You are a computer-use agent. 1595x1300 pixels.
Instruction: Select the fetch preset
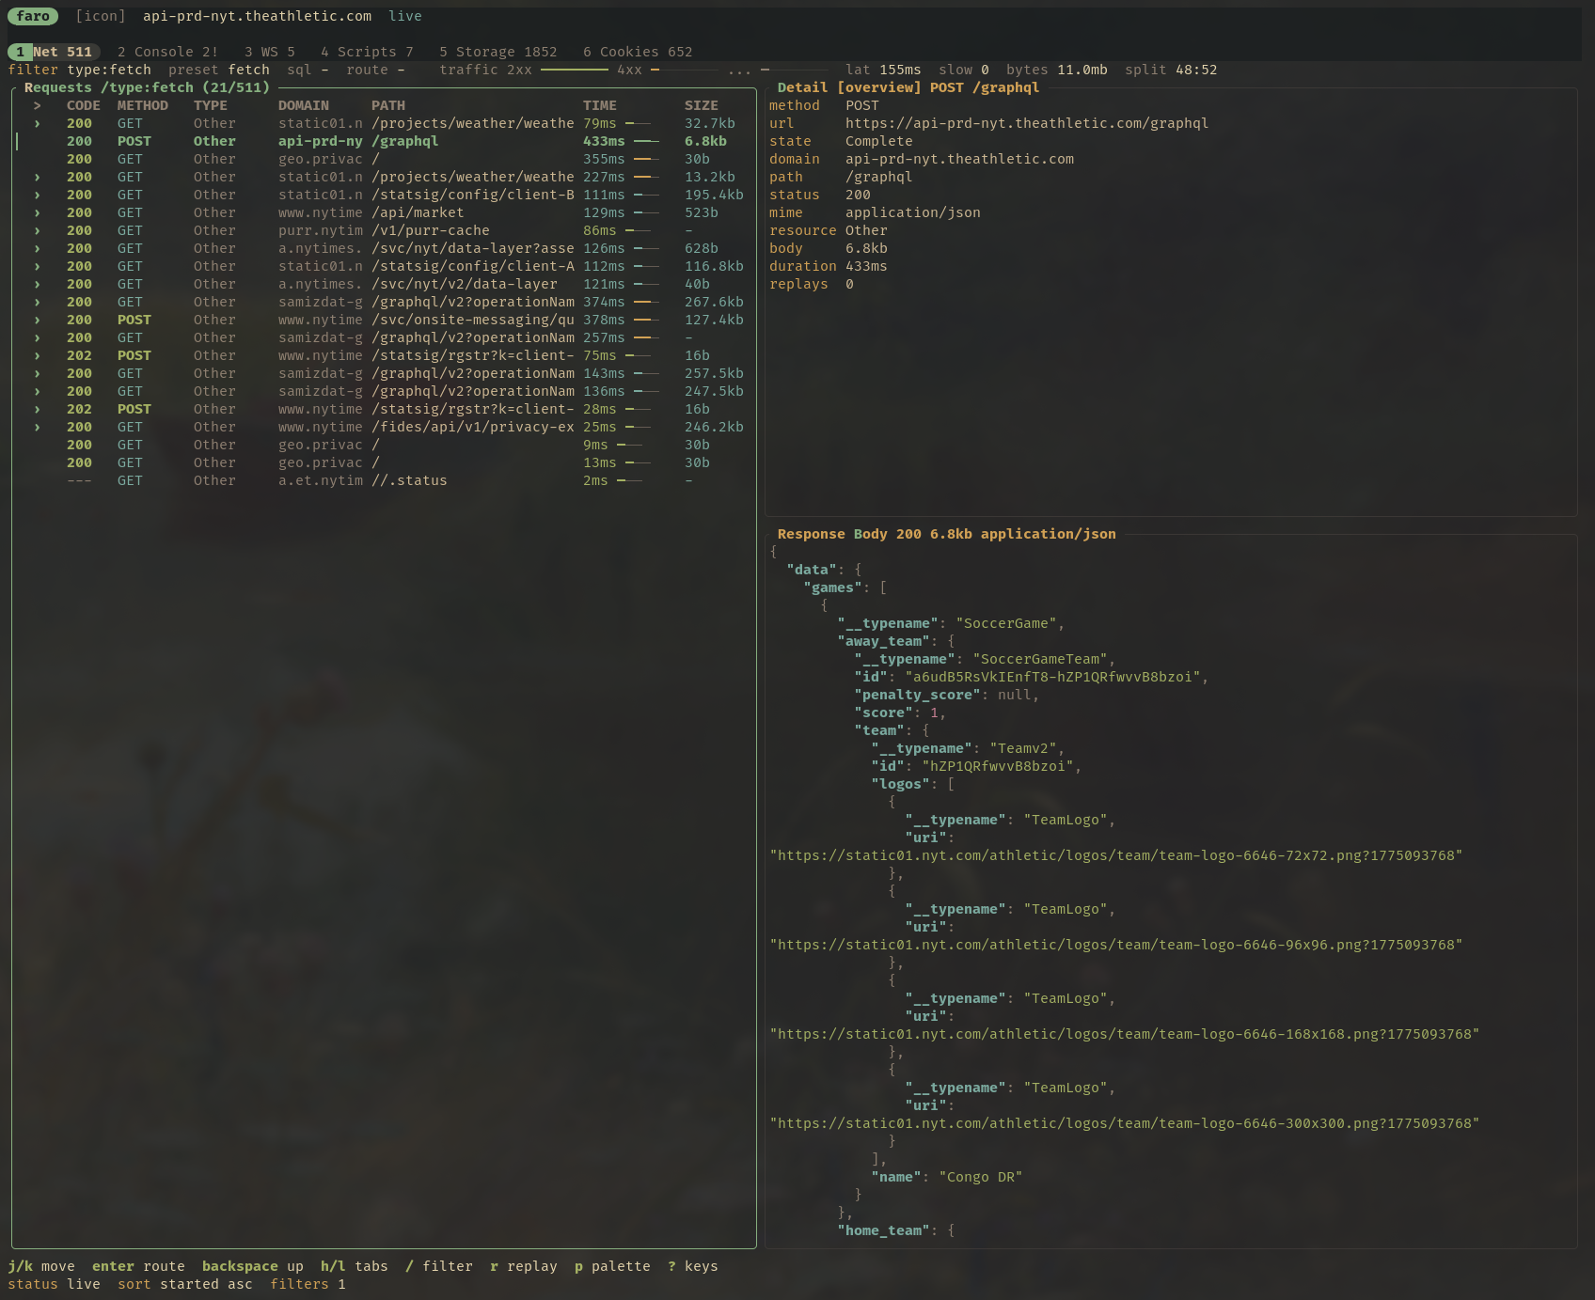(x=219, y=70)
